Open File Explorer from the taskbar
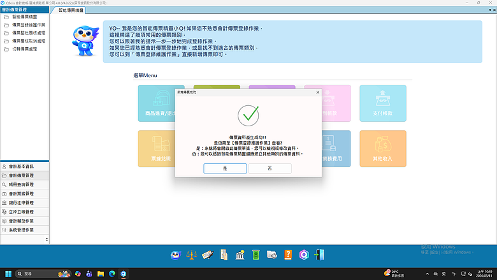The height and width of the screenshot is (280, 497). coord(101,274)
